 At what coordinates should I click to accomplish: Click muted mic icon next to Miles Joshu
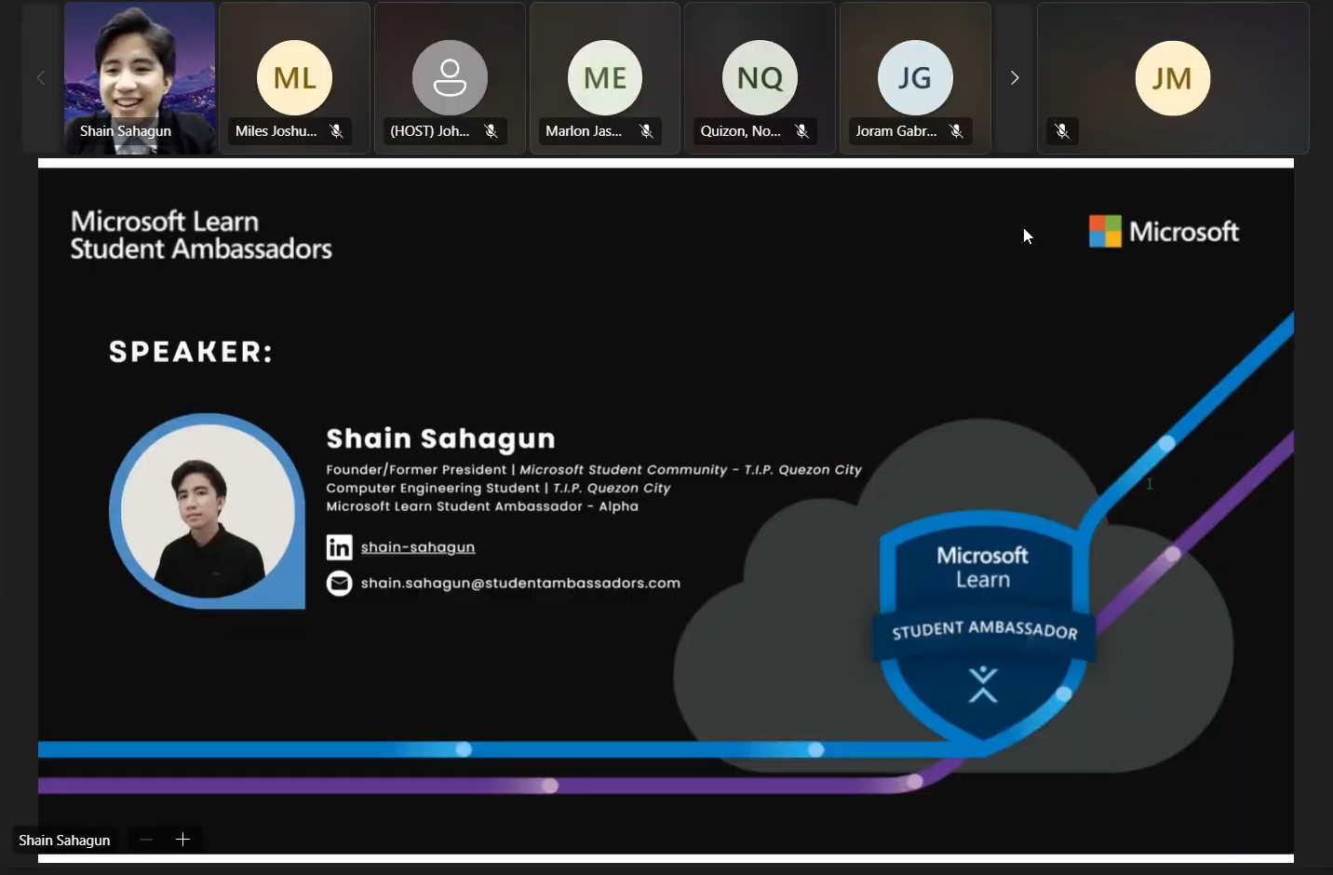[336, 131]
